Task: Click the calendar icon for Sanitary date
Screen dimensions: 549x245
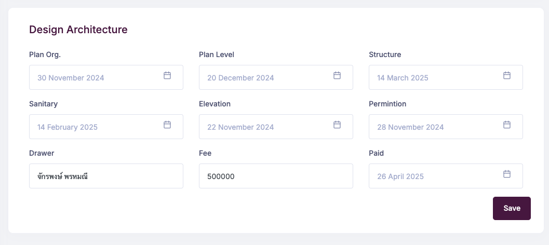Action: (167, 125)
